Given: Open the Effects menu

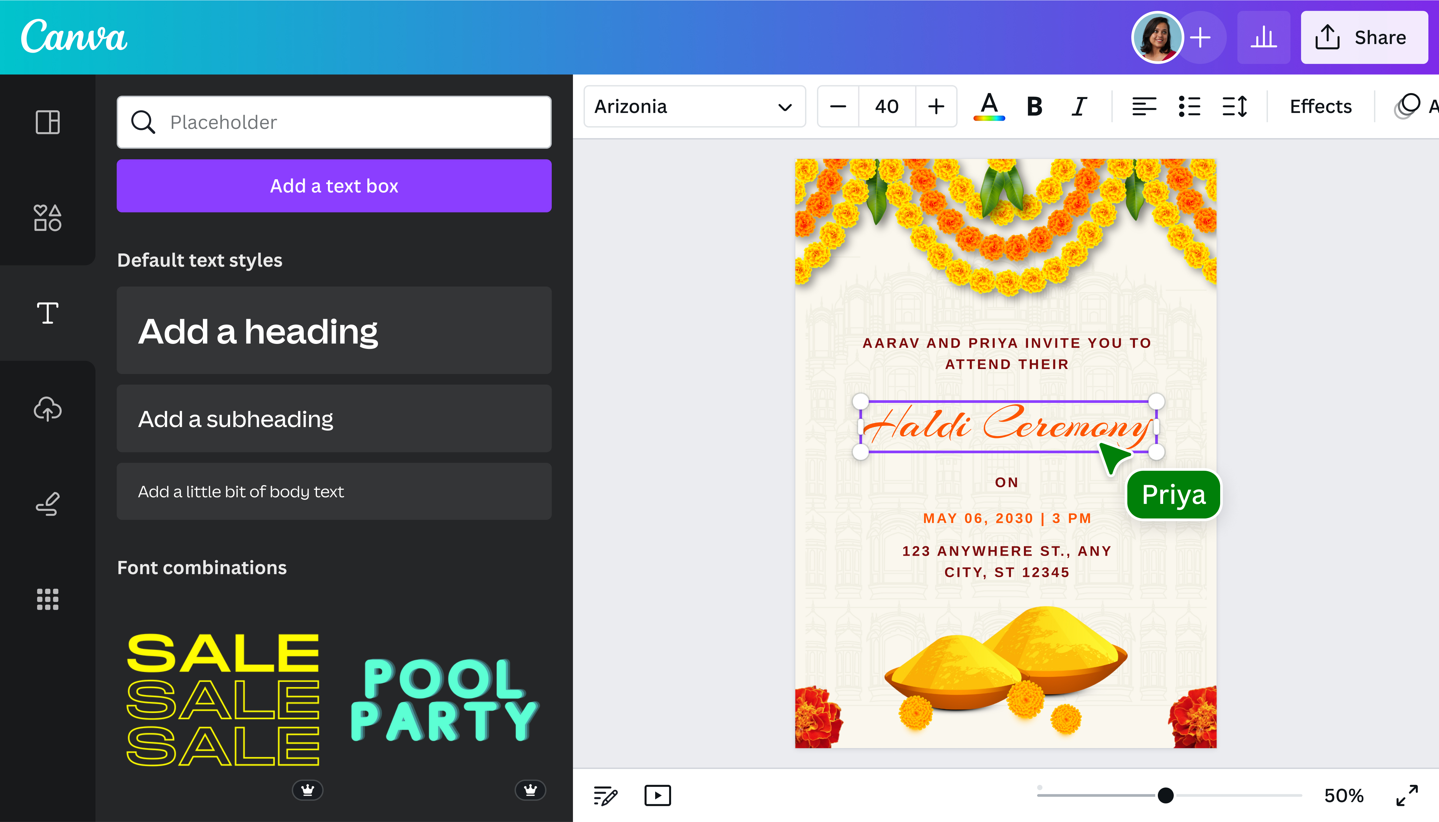Looking at the screenshot, I should click(x=1320, y=106).
